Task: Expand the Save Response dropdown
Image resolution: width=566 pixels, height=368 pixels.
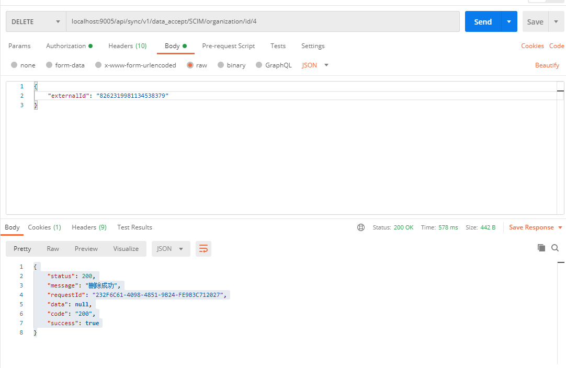Action: pyautogui.click(x=560, y=227)
